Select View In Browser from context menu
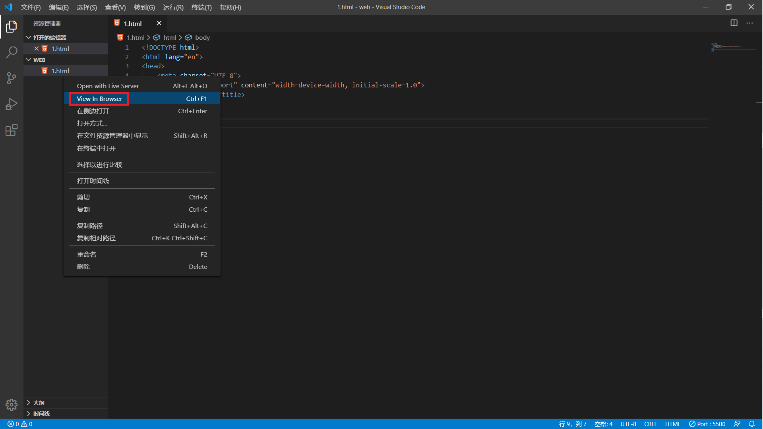763x429 pixels. [x=99, y=99]
